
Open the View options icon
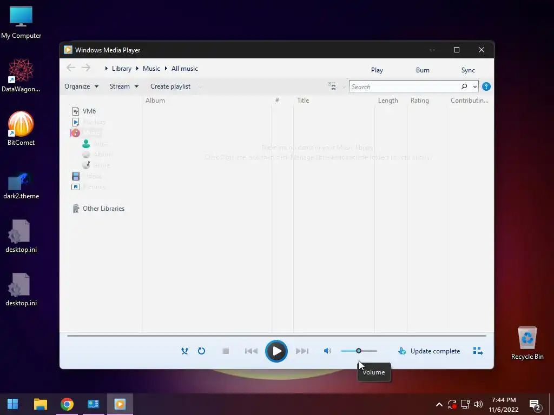(332, 86)
